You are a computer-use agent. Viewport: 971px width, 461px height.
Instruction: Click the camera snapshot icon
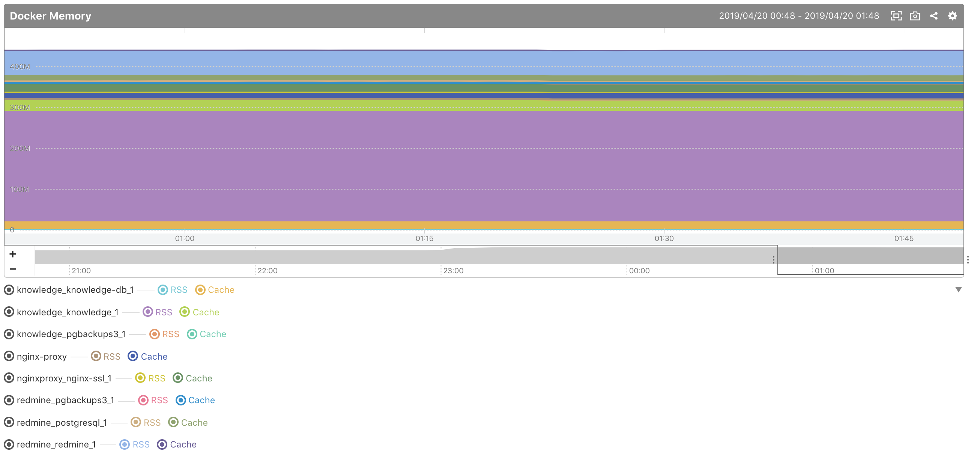point(915,16)
